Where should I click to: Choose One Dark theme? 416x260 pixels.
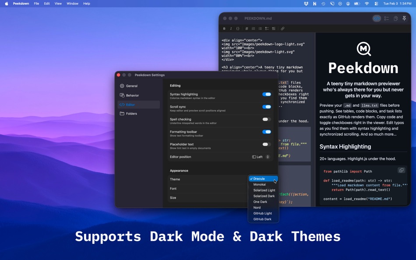(263, 202)
